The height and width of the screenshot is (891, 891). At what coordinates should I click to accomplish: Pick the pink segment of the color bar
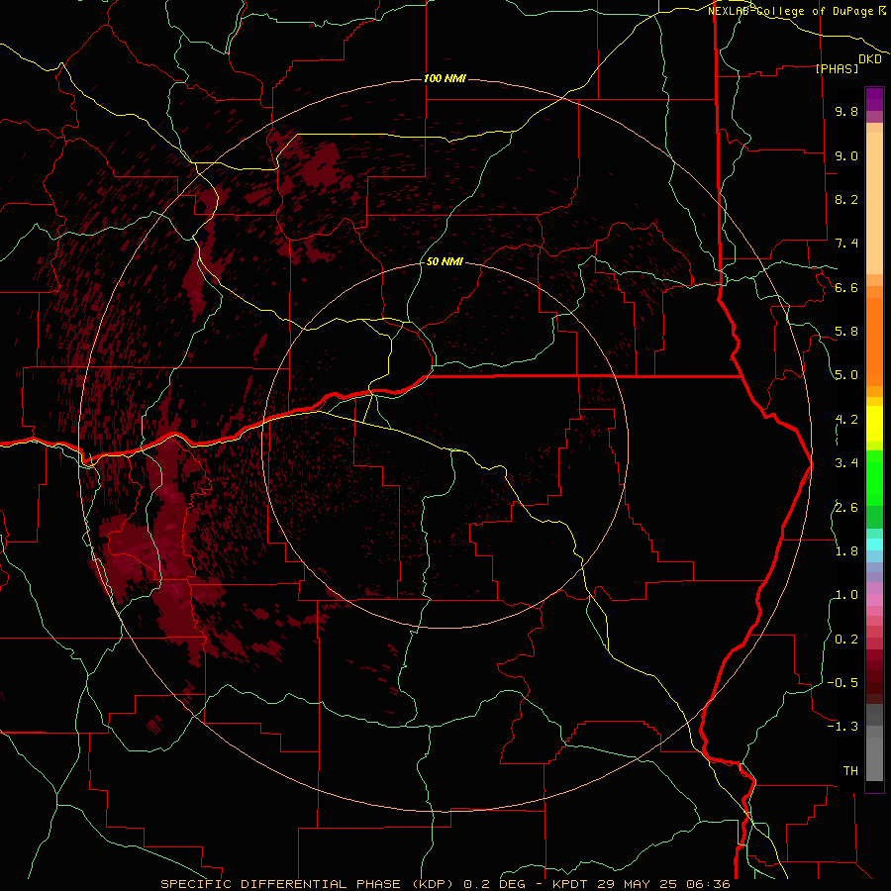tap(874, 600)
